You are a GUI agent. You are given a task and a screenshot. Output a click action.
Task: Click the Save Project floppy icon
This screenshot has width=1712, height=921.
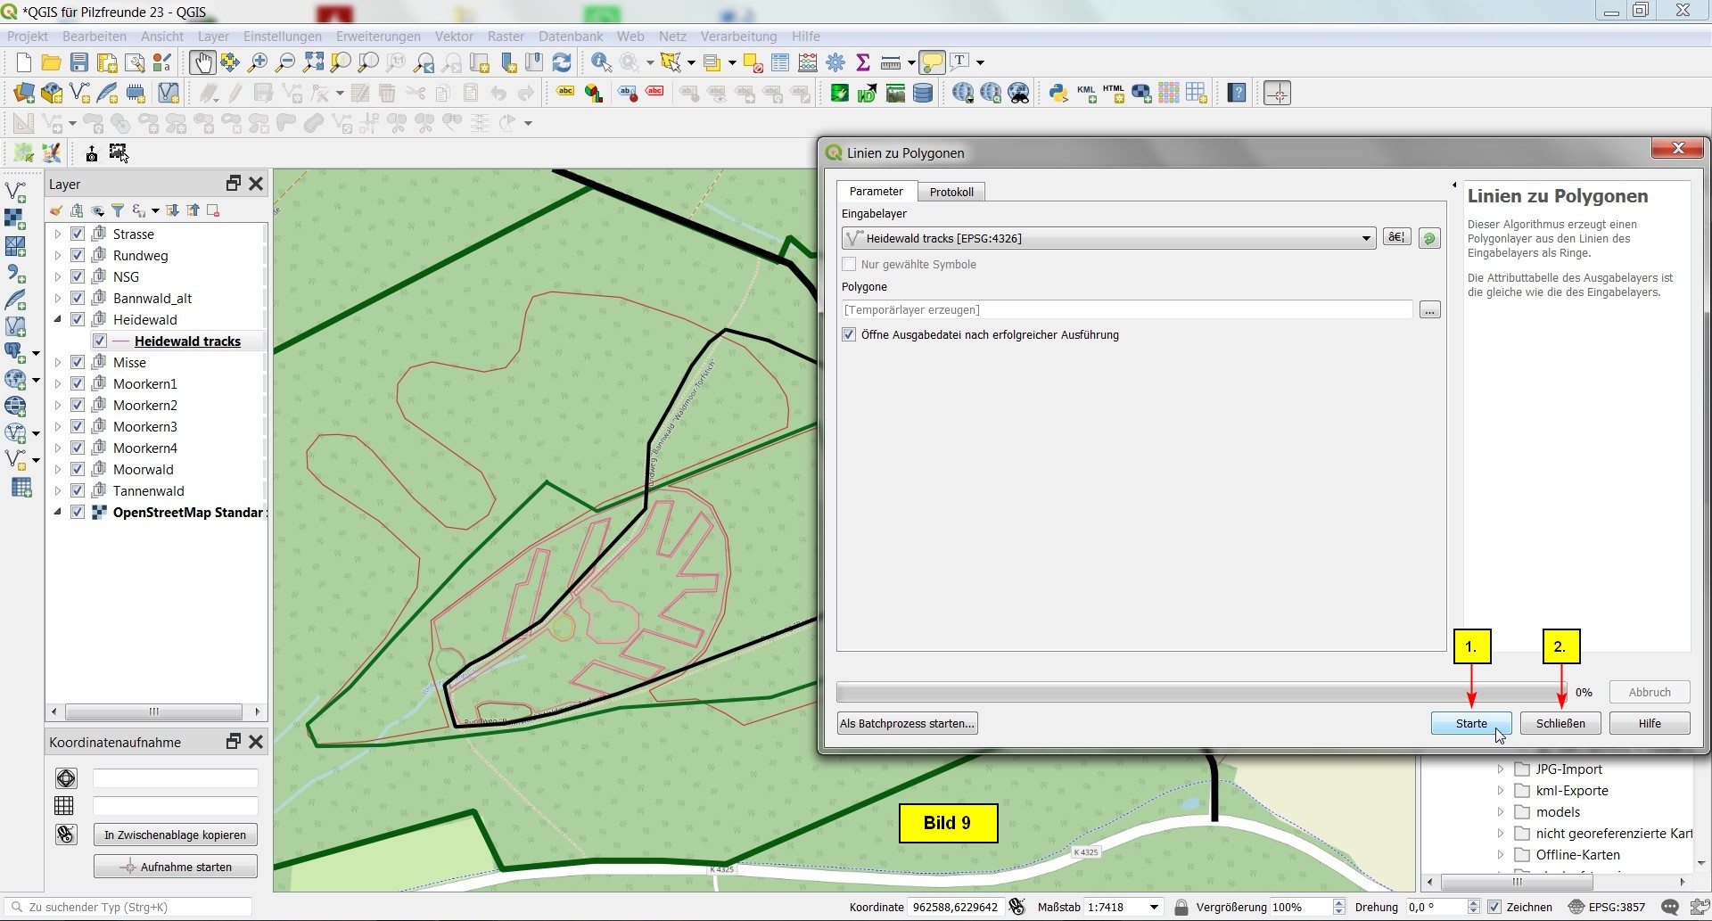coord(79,62)
